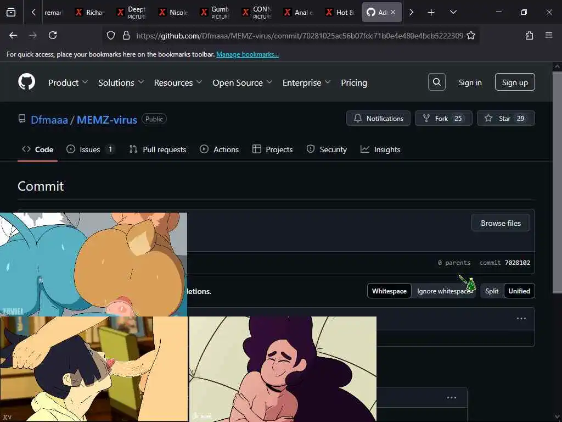Open the Projects tab

(272, 149)
